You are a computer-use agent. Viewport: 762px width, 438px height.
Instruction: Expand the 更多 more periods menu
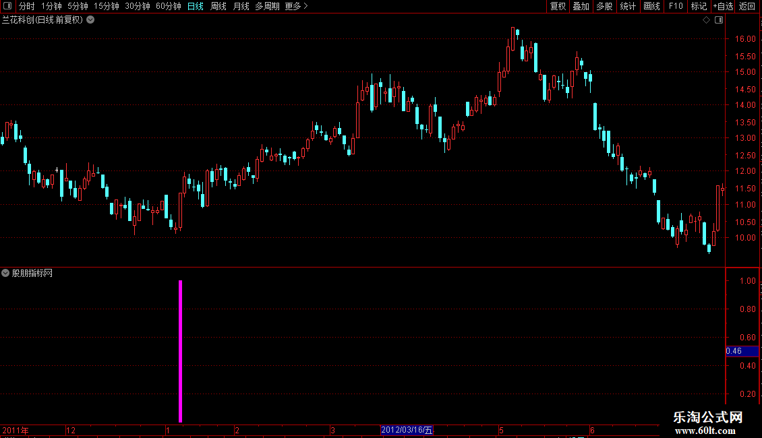click(297, 6)
